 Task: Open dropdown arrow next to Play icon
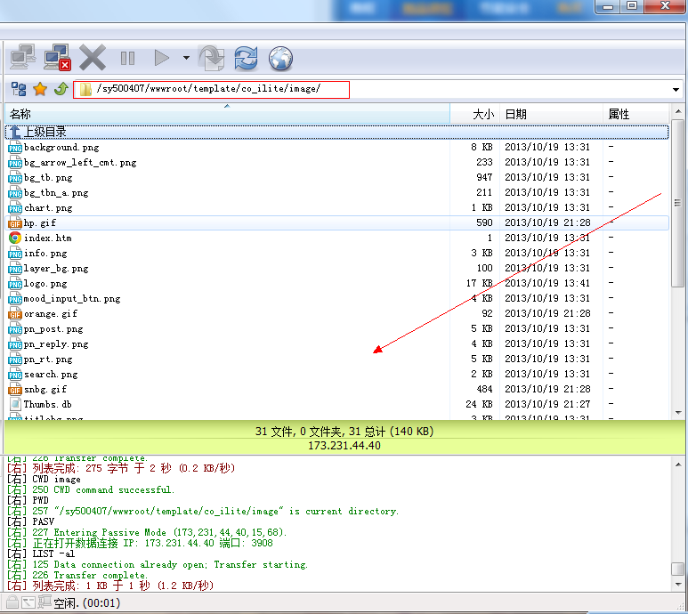(187, 58)
